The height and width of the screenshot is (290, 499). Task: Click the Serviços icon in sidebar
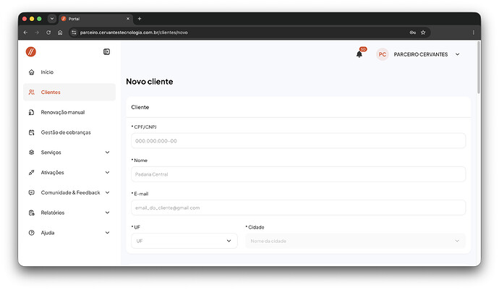32,152
